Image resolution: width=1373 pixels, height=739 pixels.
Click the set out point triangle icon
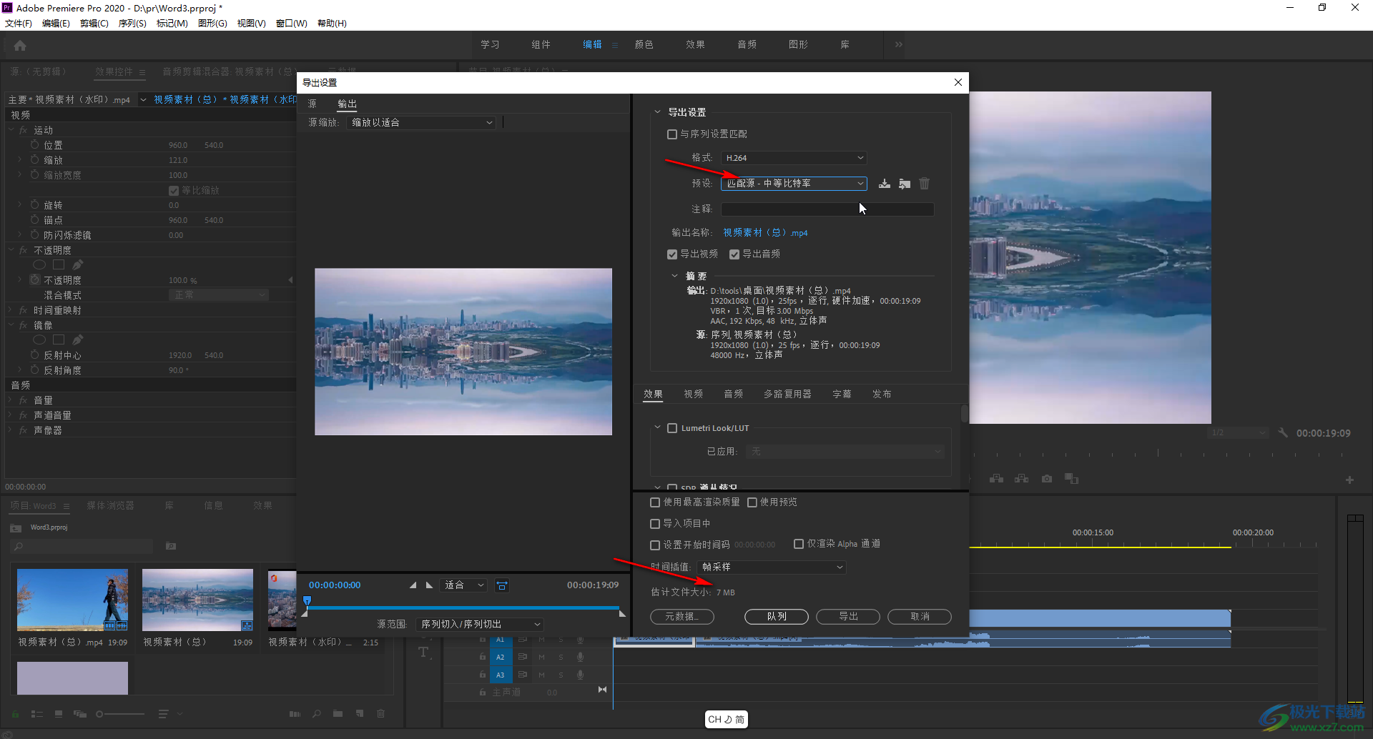(x=429, y=585)
